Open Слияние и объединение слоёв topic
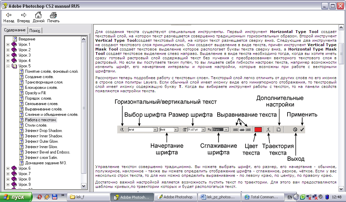The image size is (346, 202). [x=52, y=114]
